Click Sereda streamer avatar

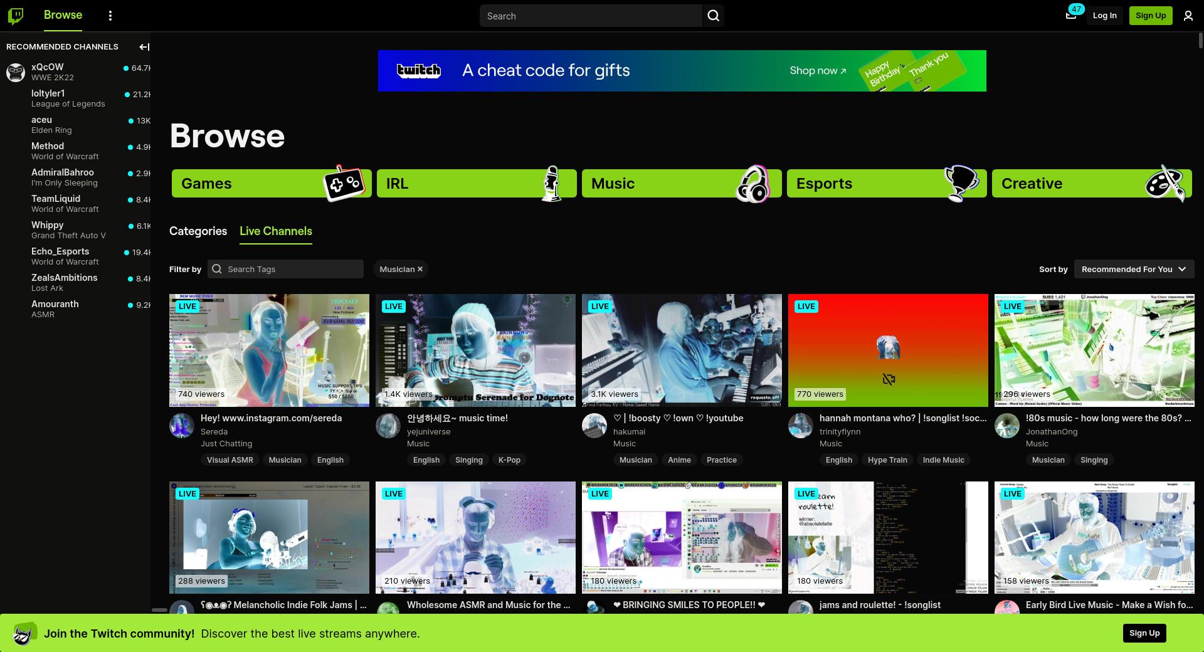pos(182,426)
